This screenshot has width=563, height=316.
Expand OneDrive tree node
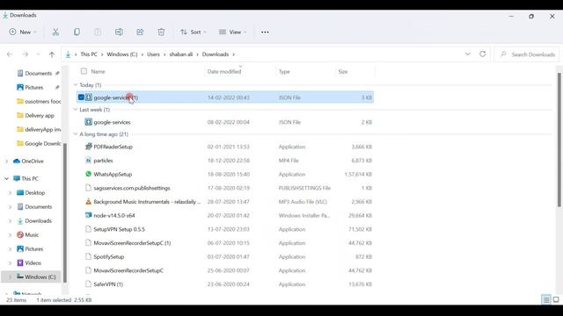click(6, 162)
